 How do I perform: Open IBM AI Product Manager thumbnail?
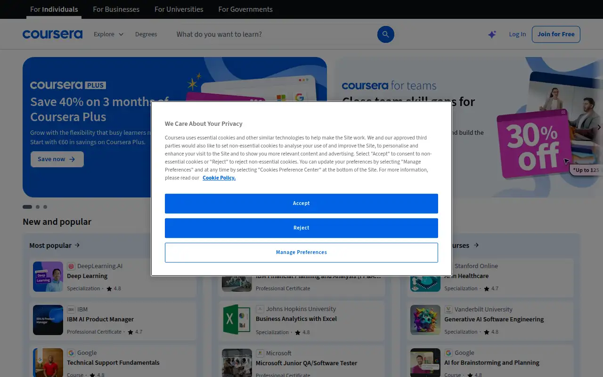[x=48, y=320]
